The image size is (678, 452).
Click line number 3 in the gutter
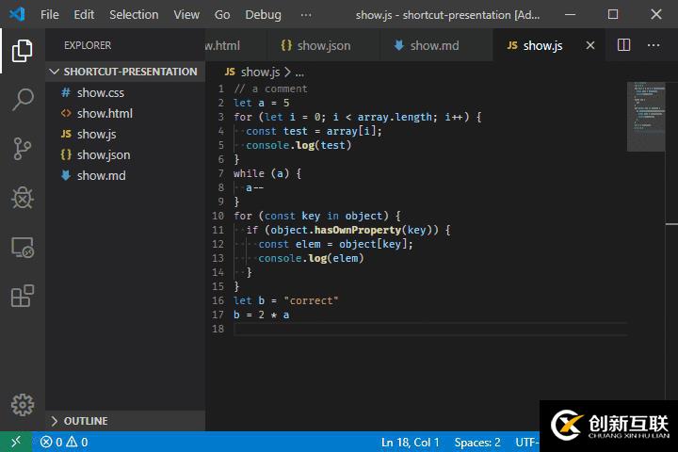(221, 117)
